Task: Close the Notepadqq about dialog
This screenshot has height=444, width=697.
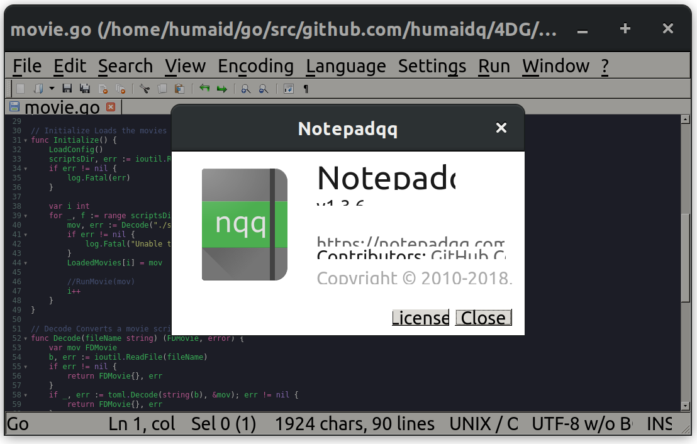Action: 483,318
